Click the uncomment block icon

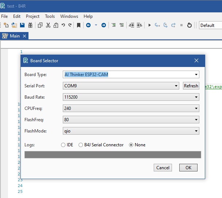point(122,25)
